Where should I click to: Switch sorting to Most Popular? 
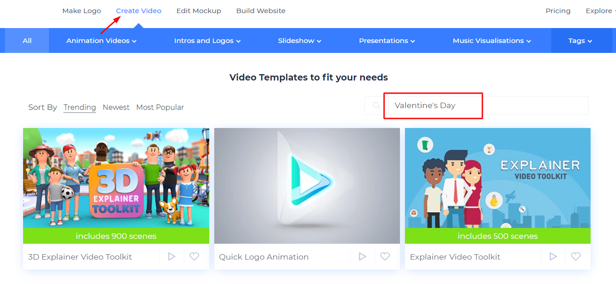coord(160,107)
